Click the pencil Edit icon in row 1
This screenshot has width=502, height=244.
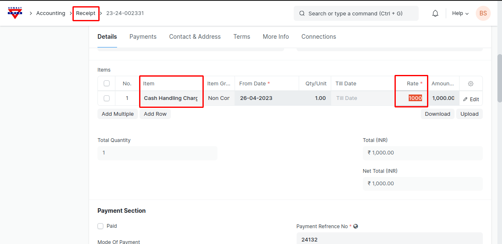click(465, 100)
